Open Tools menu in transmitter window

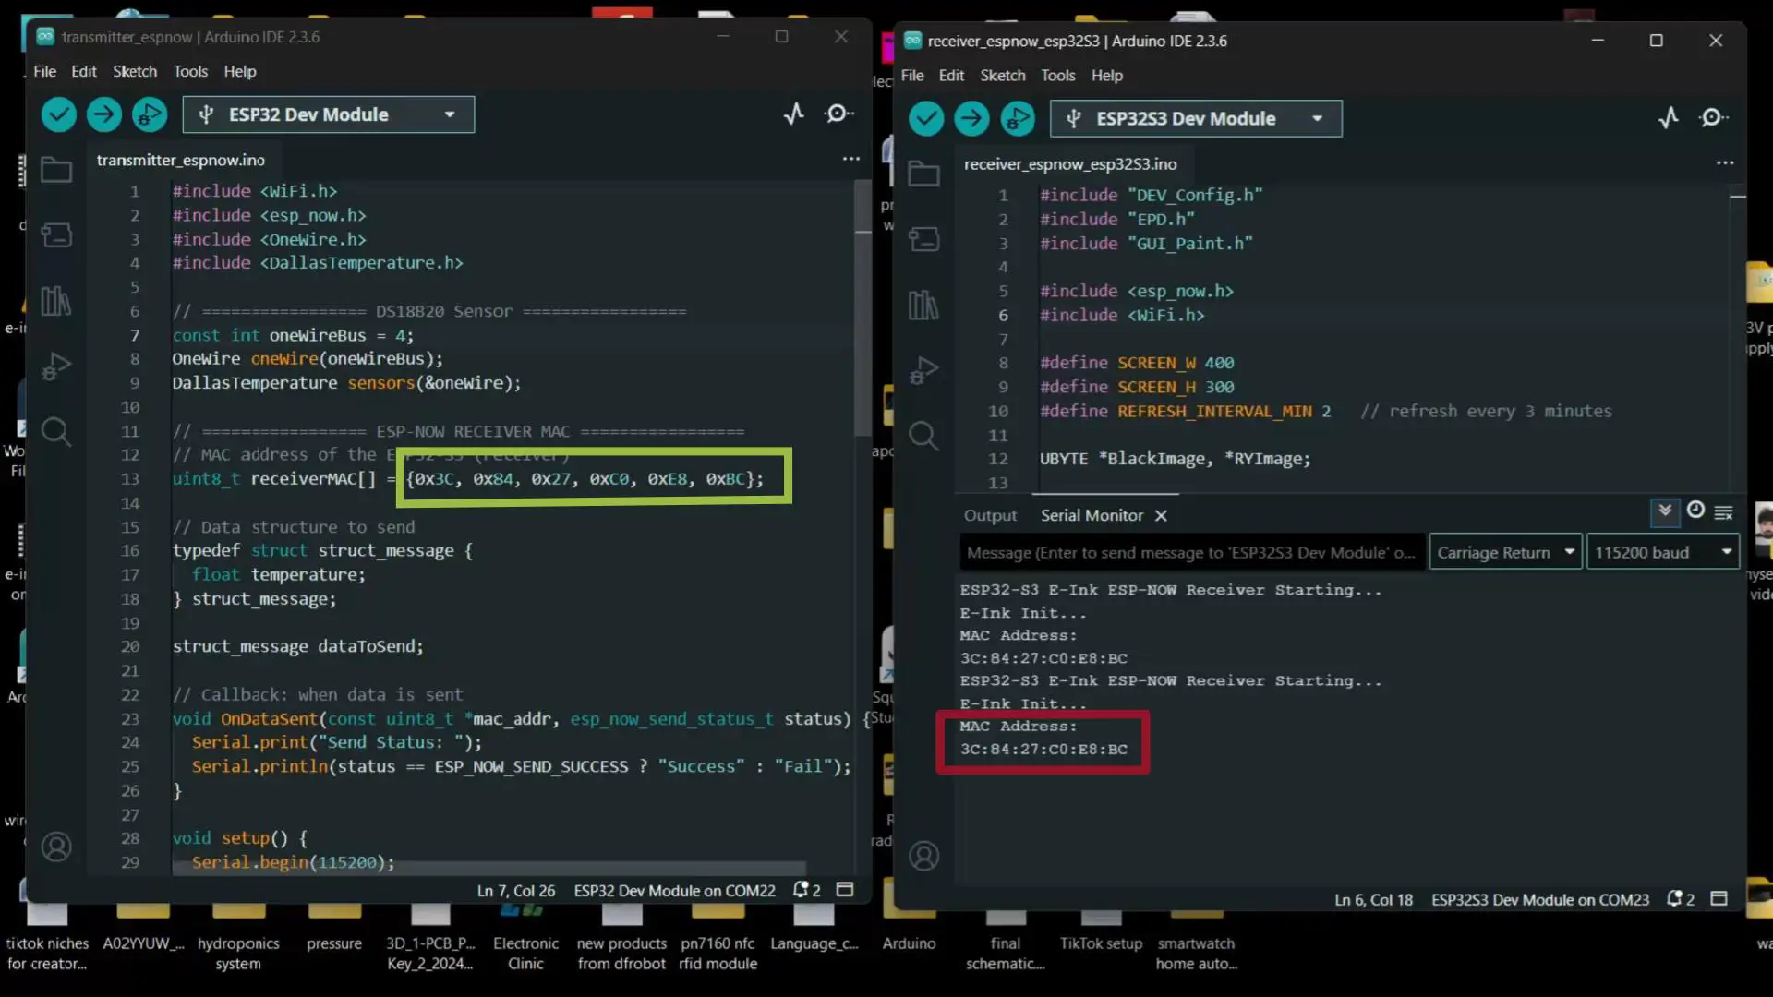tap(190, 71)
